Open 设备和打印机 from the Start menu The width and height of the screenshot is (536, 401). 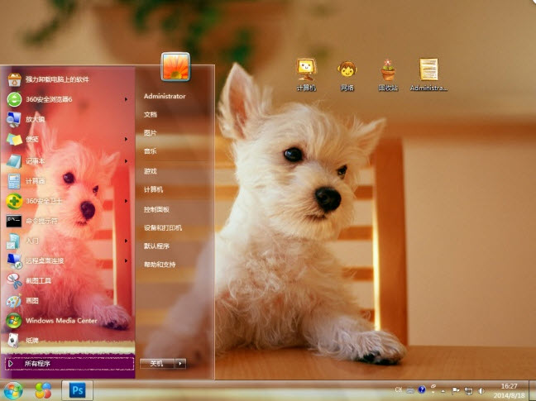162,227
